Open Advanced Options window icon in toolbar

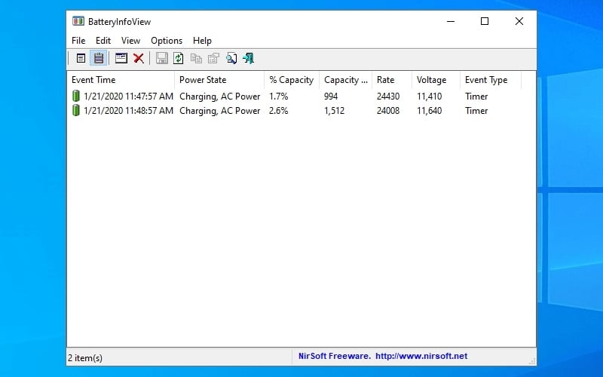pos(121,59)
